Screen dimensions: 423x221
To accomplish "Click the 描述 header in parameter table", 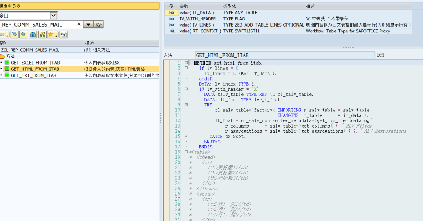I will tap(358, 6).
